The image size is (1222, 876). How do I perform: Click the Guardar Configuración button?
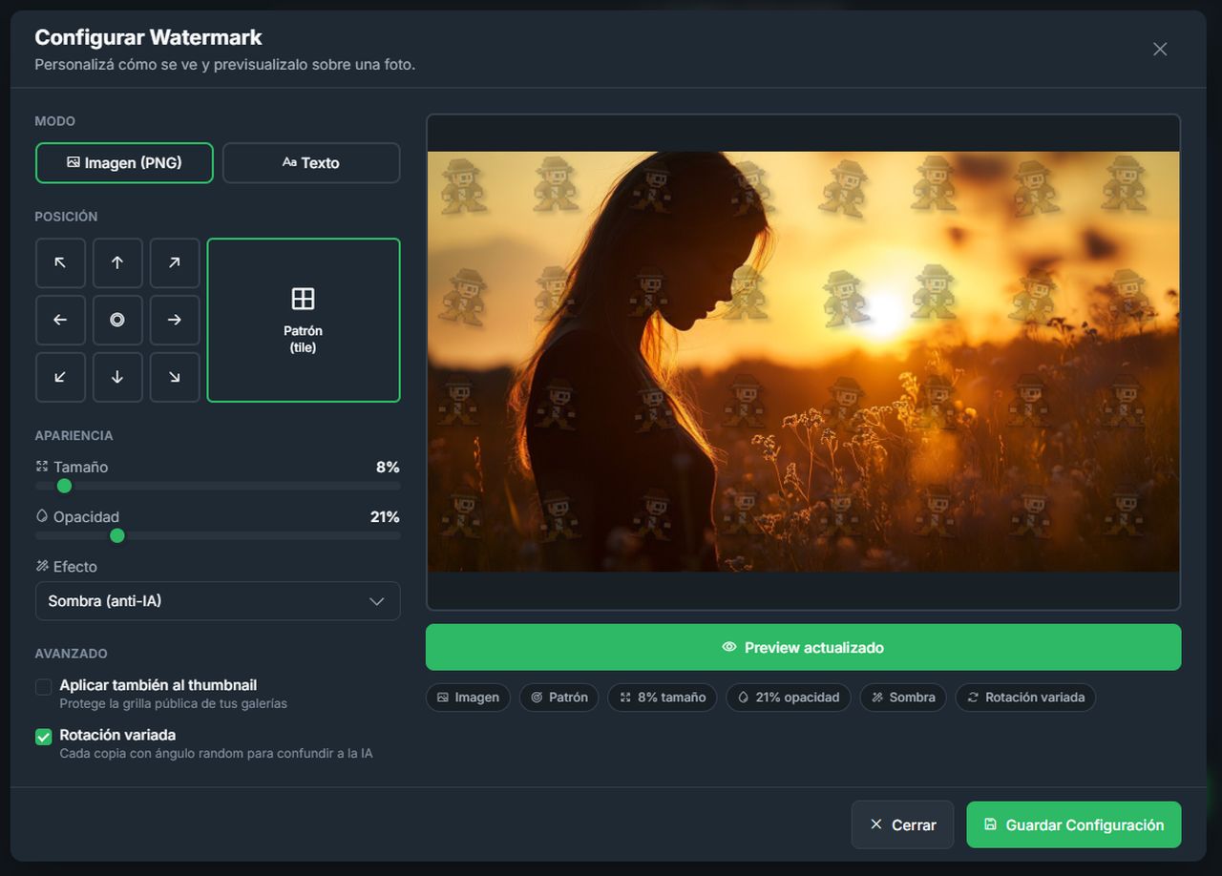1074,824
